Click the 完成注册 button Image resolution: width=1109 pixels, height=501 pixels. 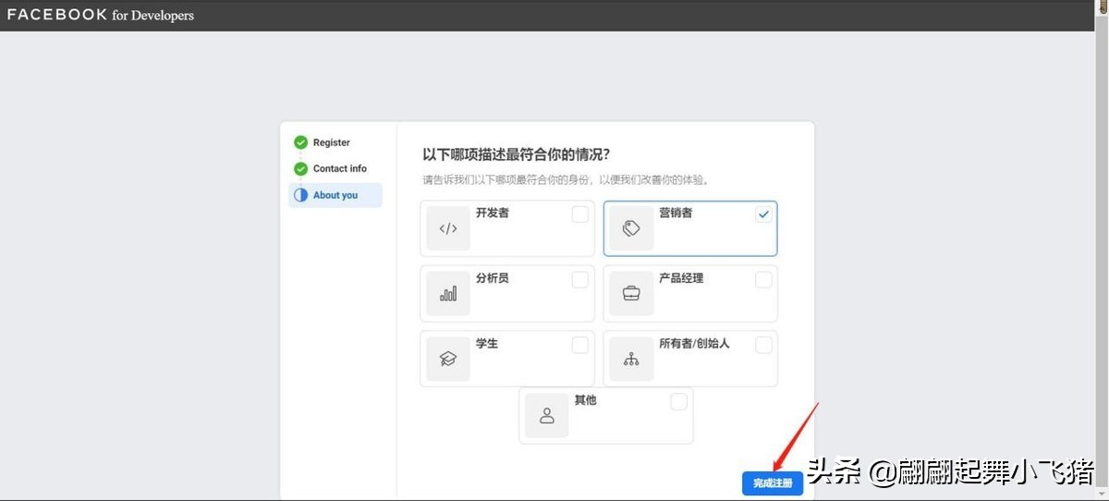click(x=773, y=483)
